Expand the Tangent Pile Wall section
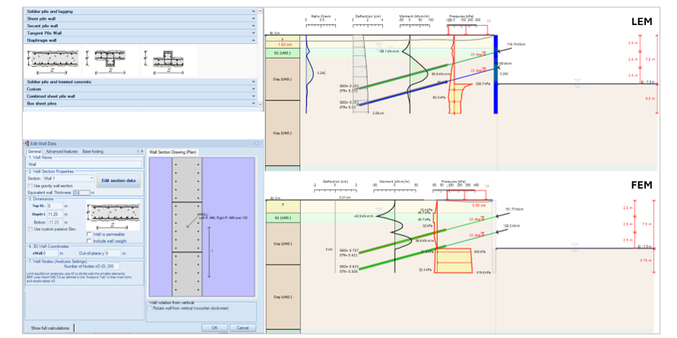 [140, 33]
